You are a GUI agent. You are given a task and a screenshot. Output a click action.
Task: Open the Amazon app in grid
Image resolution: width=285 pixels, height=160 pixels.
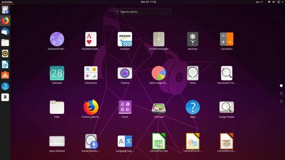(x=125, y=39)
